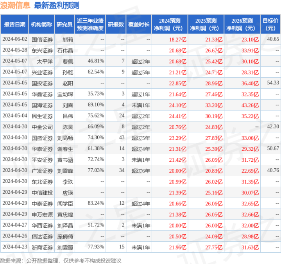This screenshot has height=264, width=281.
Task: Click the 浪潮信息 title text
Action: [x=15, y=5]
